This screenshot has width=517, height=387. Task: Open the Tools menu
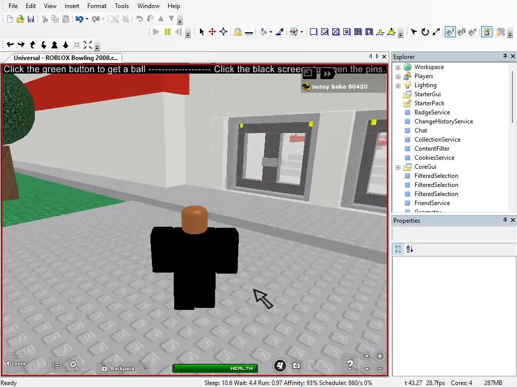[x=122, y=6]
